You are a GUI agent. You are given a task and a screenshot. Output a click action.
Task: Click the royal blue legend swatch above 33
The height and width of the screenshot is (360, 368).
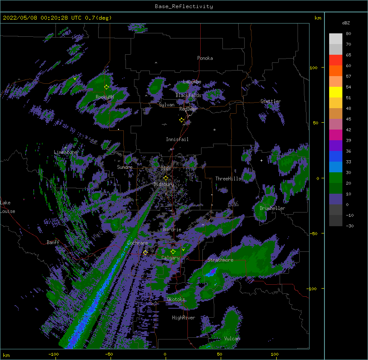(336, 156)
